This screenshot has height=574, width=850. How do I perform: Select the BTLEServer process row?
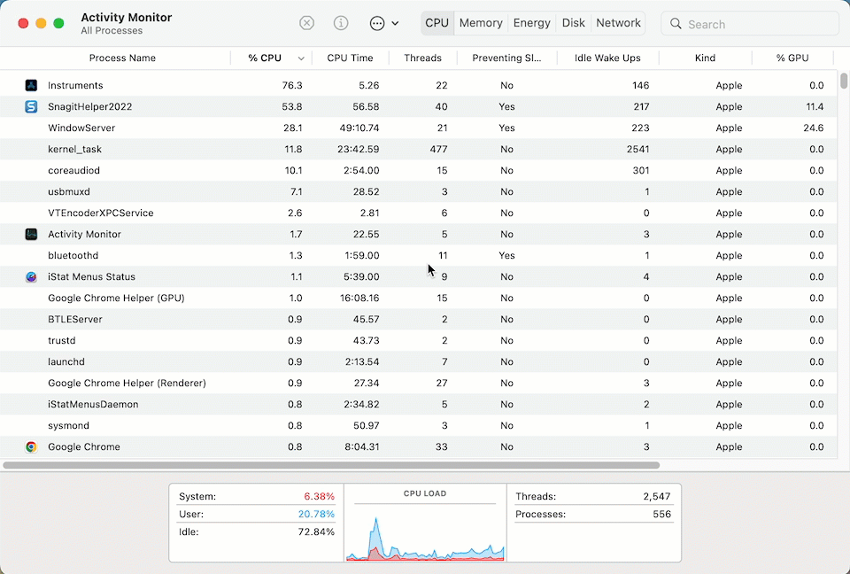tap(417, 319)
